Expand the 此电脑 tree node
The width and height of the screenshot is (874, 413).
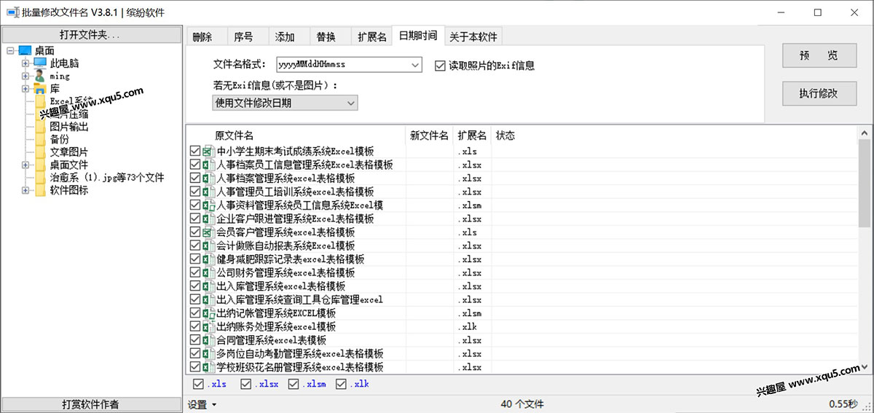26,63
